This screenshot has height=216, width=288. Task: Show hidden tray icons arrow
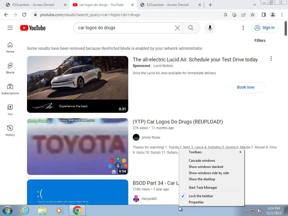point(246,211)
